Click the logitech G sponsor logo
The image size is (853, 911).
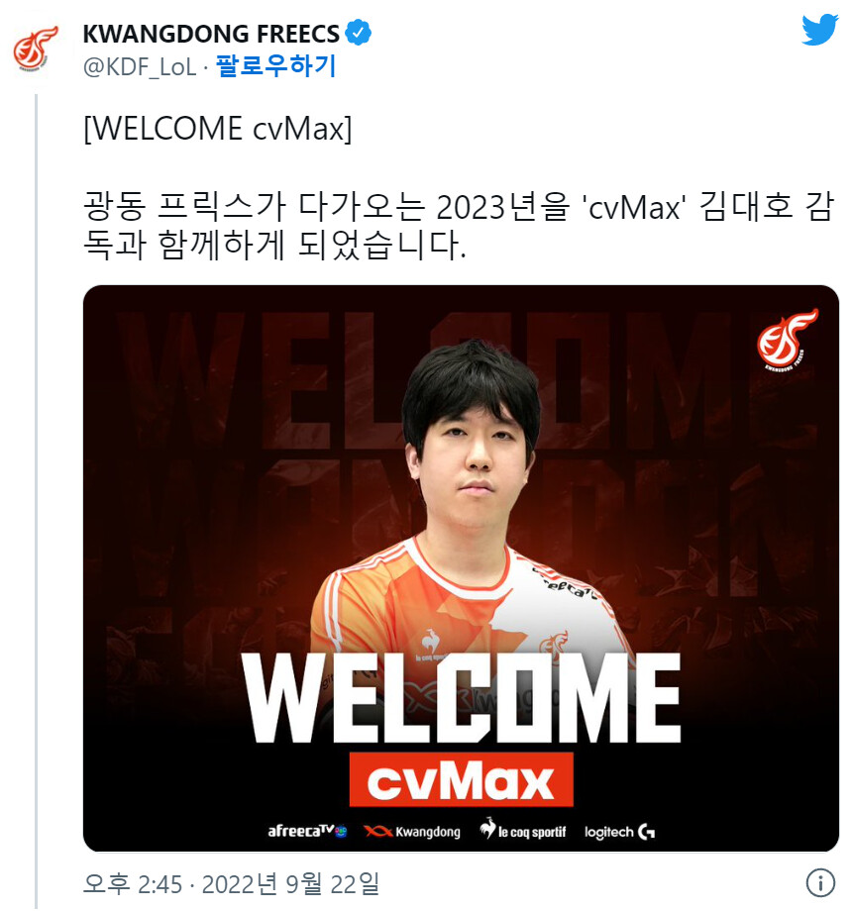pos(619,832)
